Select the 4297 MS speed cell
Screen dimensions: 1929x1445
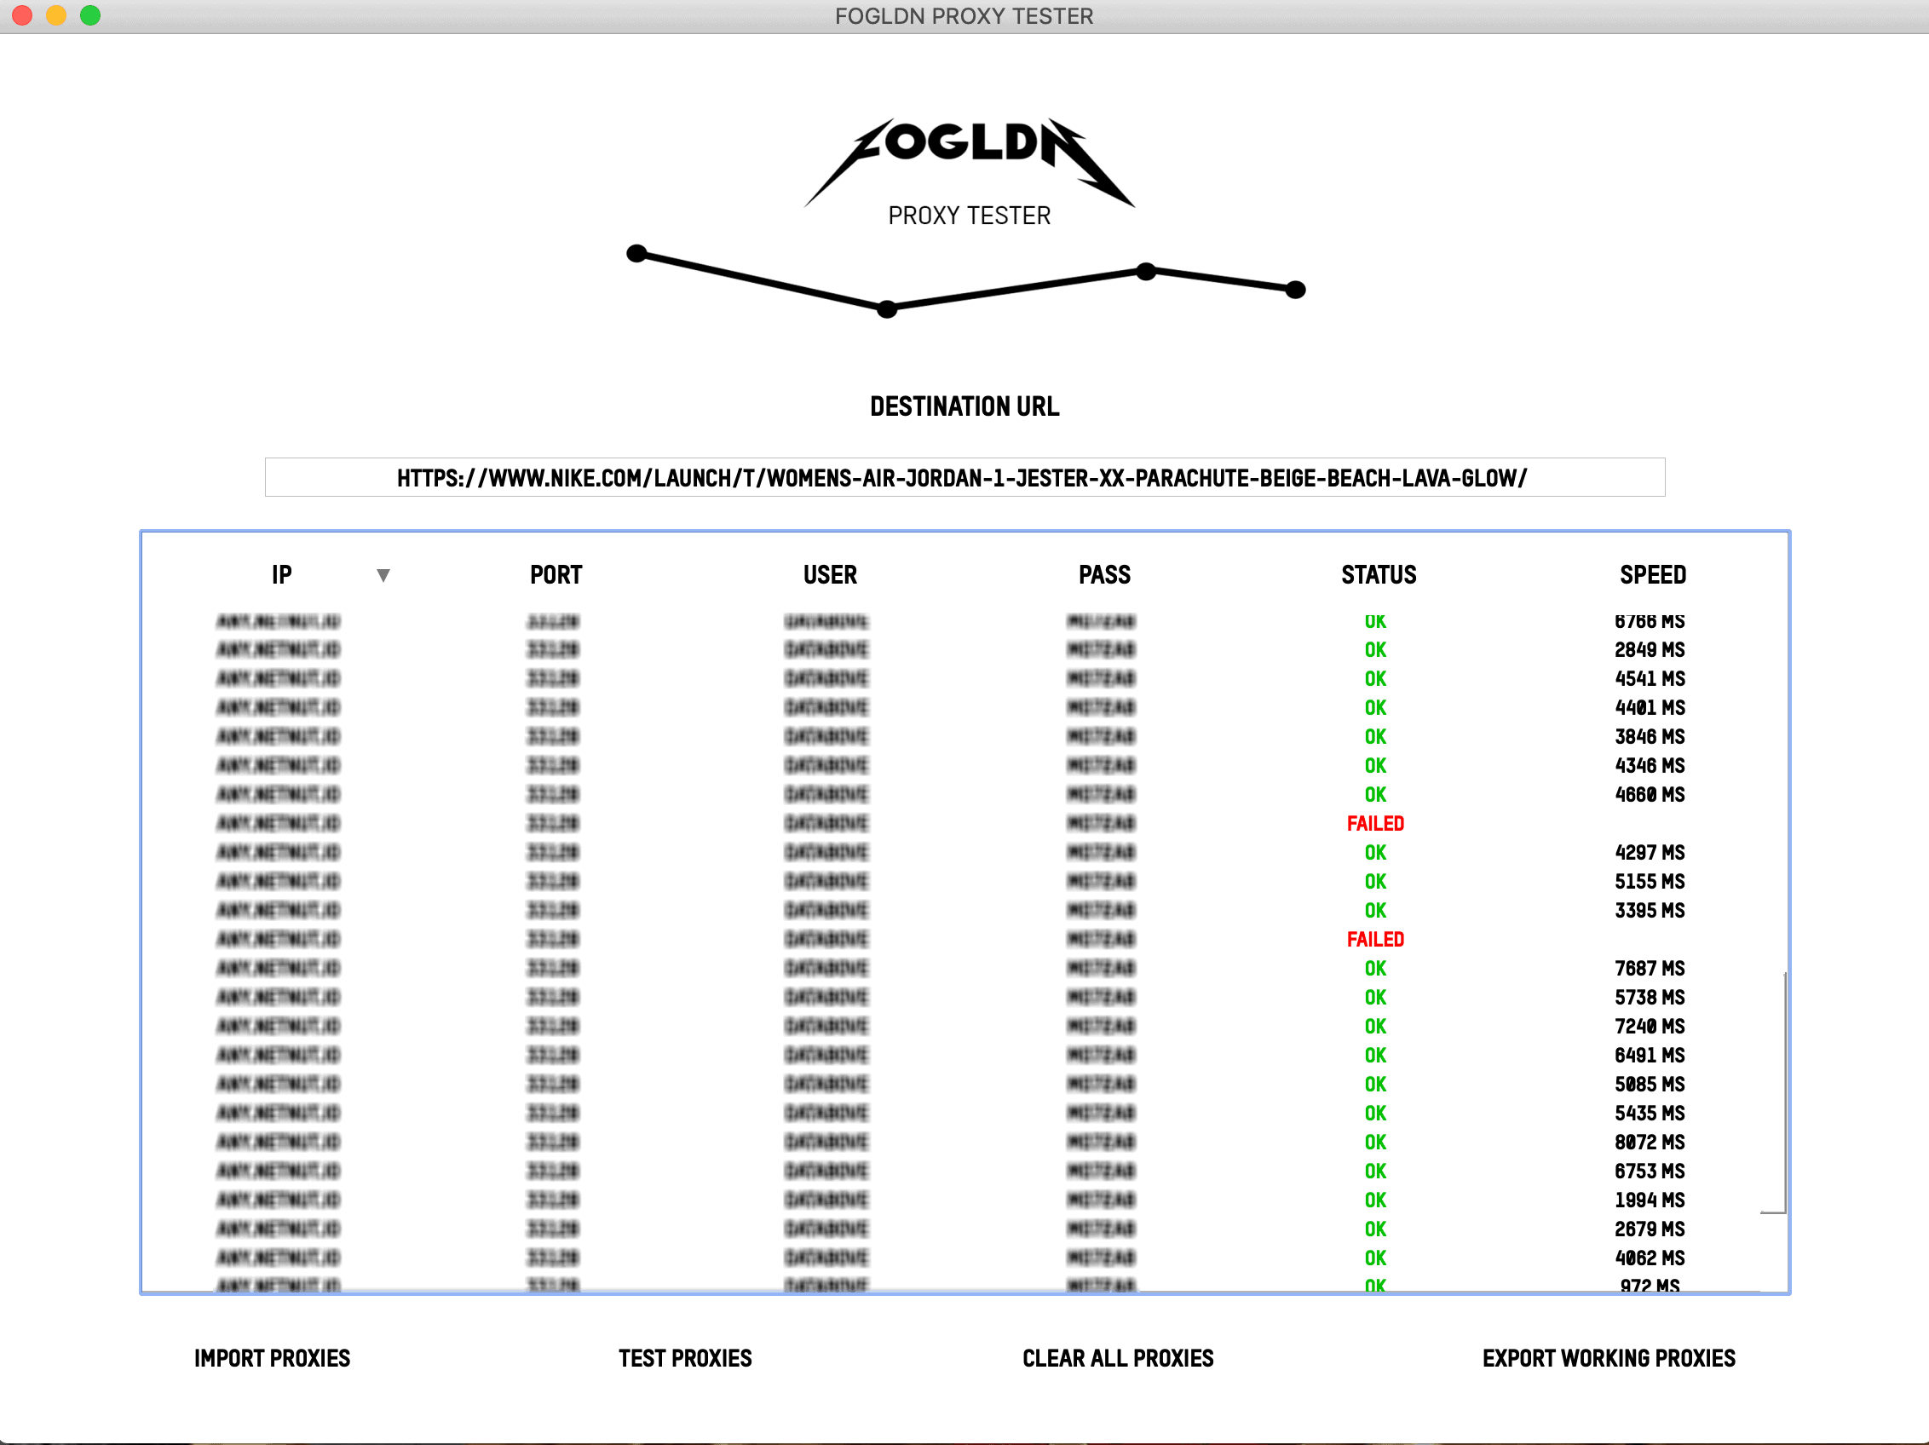(1650, 852)
